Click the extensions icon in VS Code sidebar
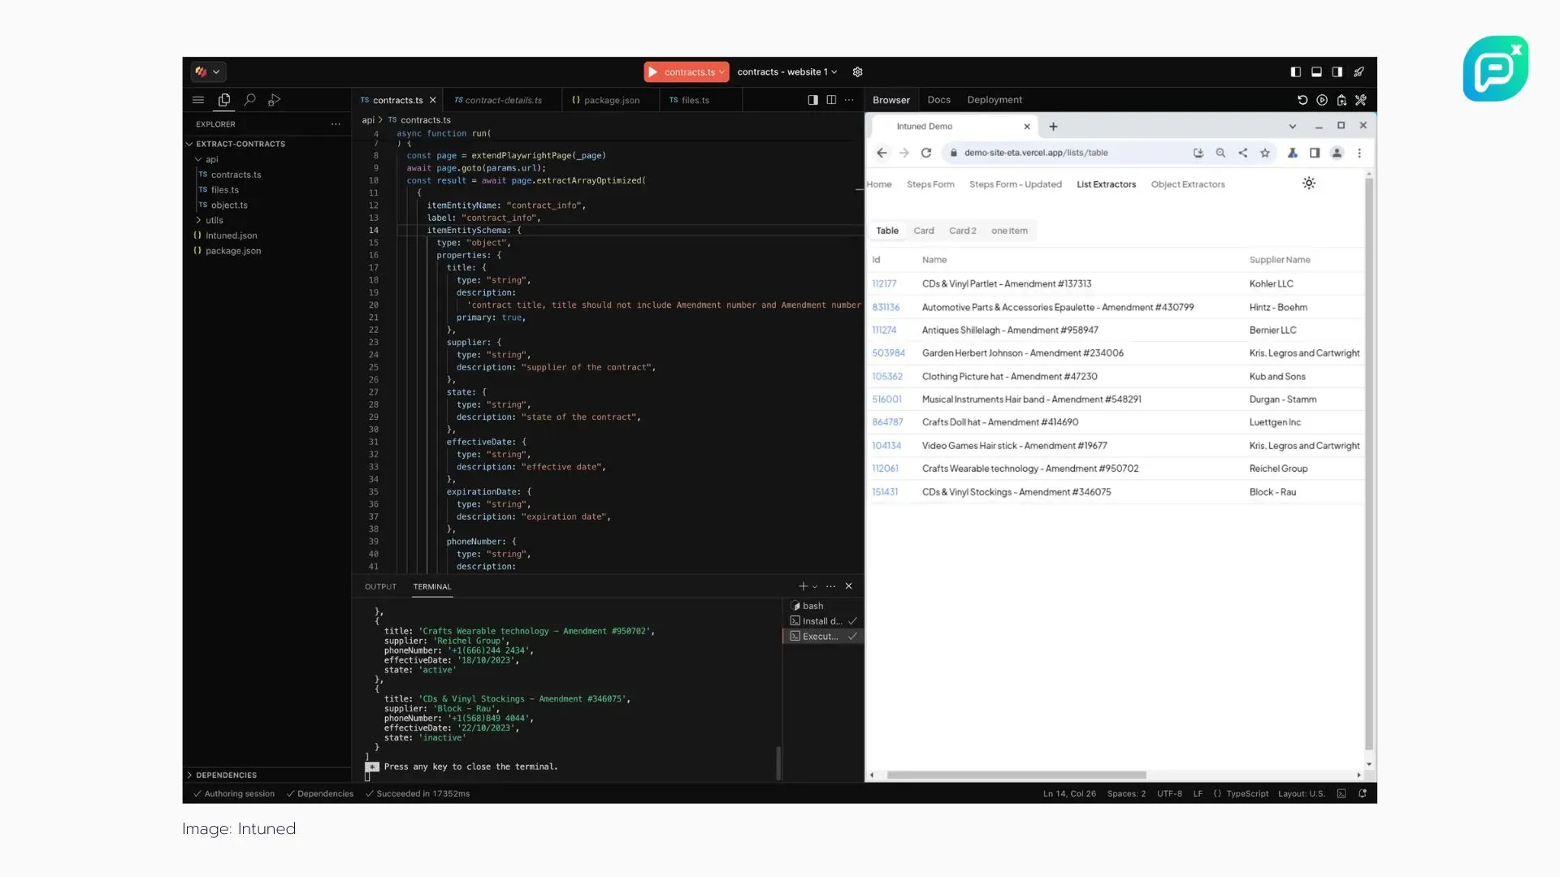 (x=275, y=100)
